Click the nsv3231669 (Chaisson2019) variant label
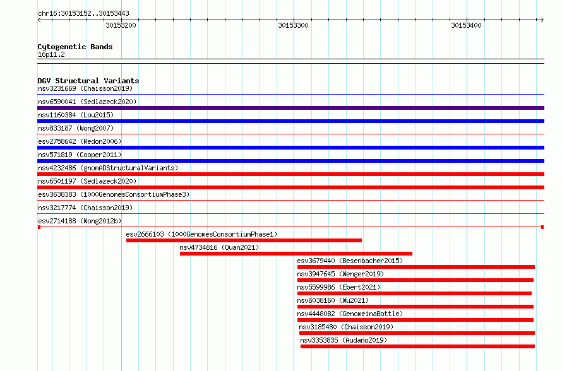 pos(85,88)
